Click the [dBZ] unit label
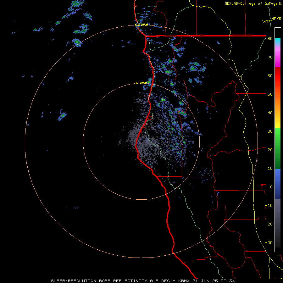Image resolution: width=283 pixels, height=283 pixels. pyautogui.click(x=267, y=22)
